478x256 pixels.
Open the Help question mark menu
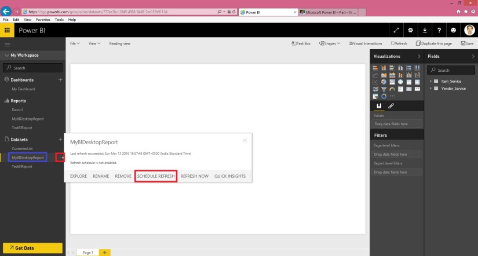click(x=439, y=30)
